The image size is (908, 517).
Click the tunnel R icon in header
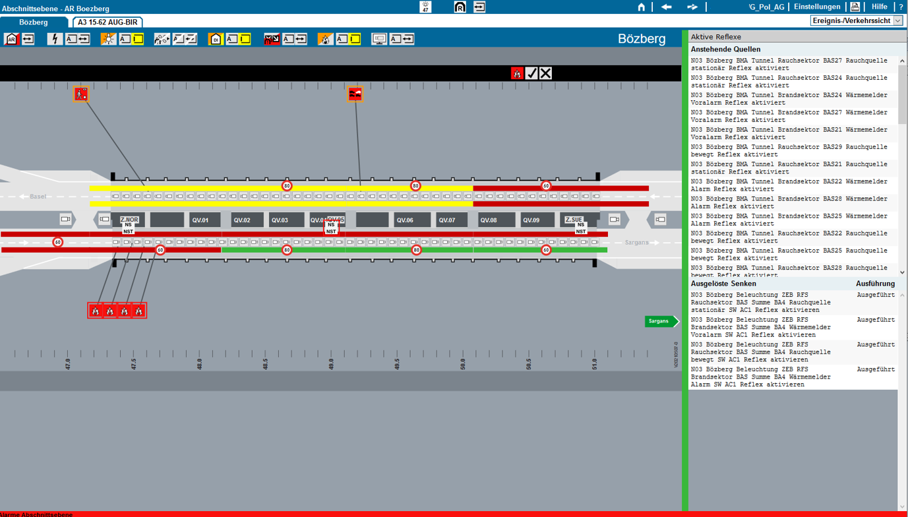coord(460,7)
